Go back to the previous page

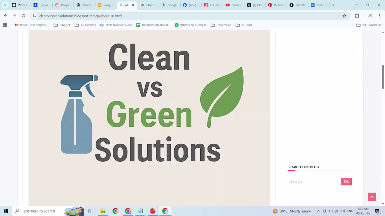click(x=6, y=16)
